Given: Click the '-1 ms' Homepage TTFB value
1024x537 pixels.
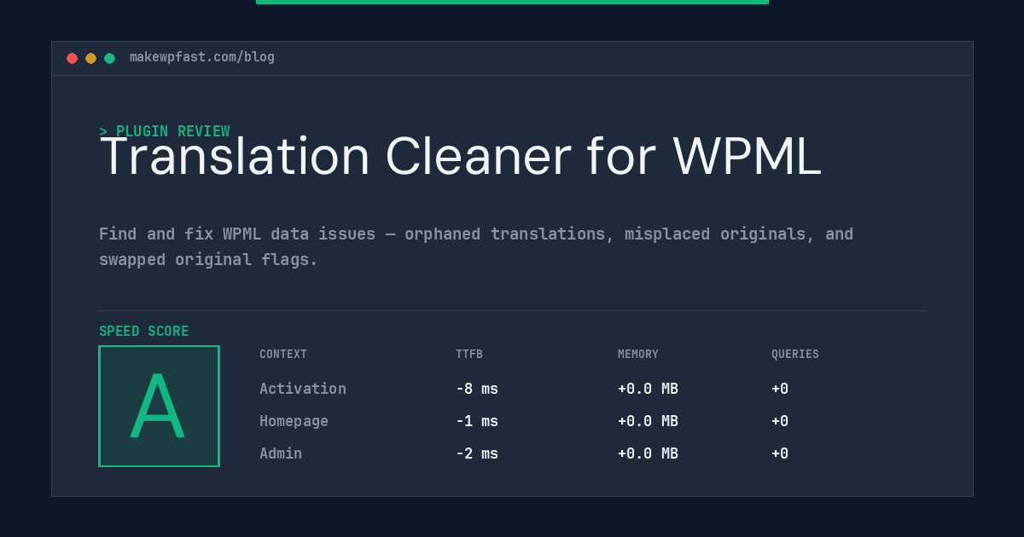Looking at the screenshot, I should click(477, 421).
